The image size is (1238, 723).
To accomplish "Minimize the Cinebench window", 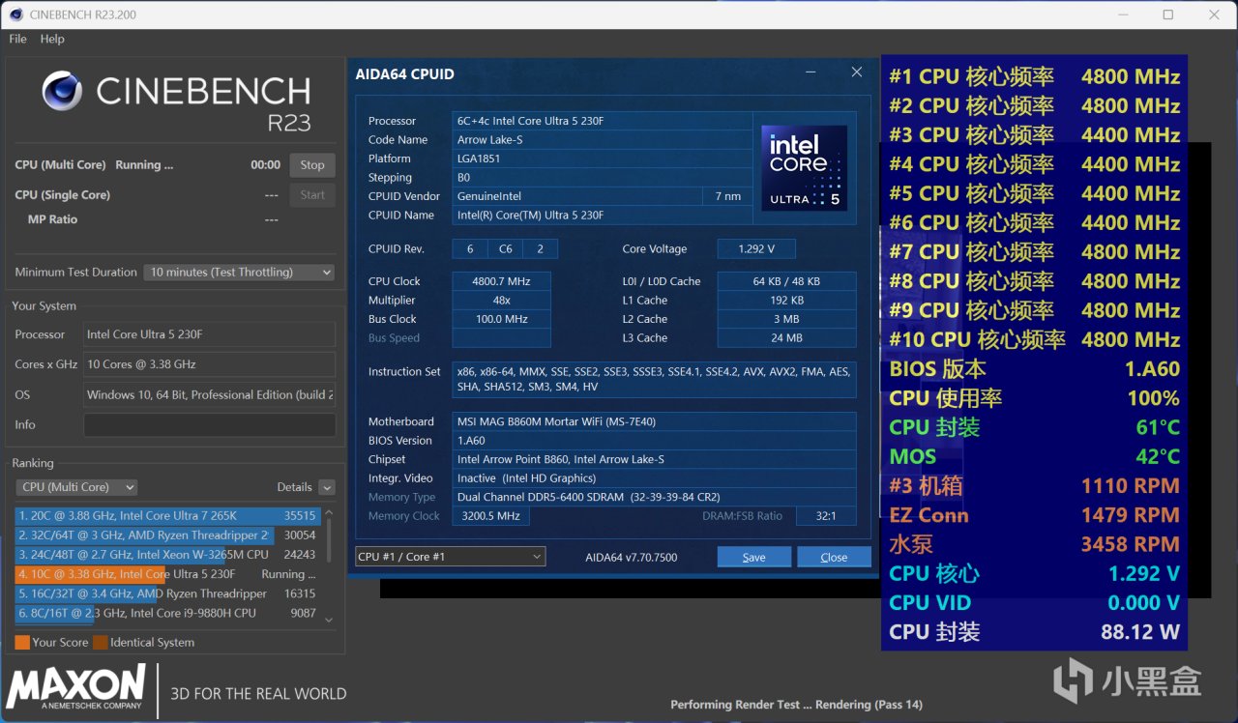I will point(1122,14).
